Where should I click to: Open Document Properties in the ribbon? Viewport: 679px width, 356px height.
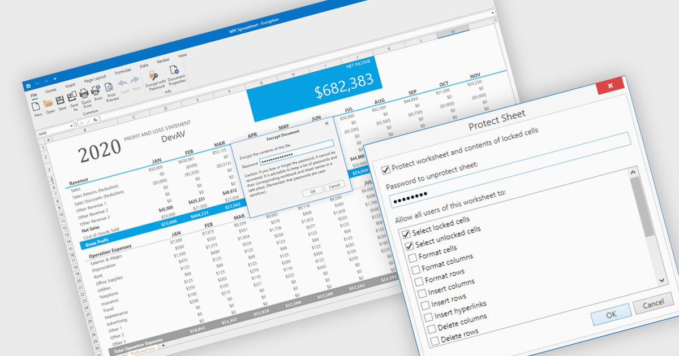click(x=173, y=70)
